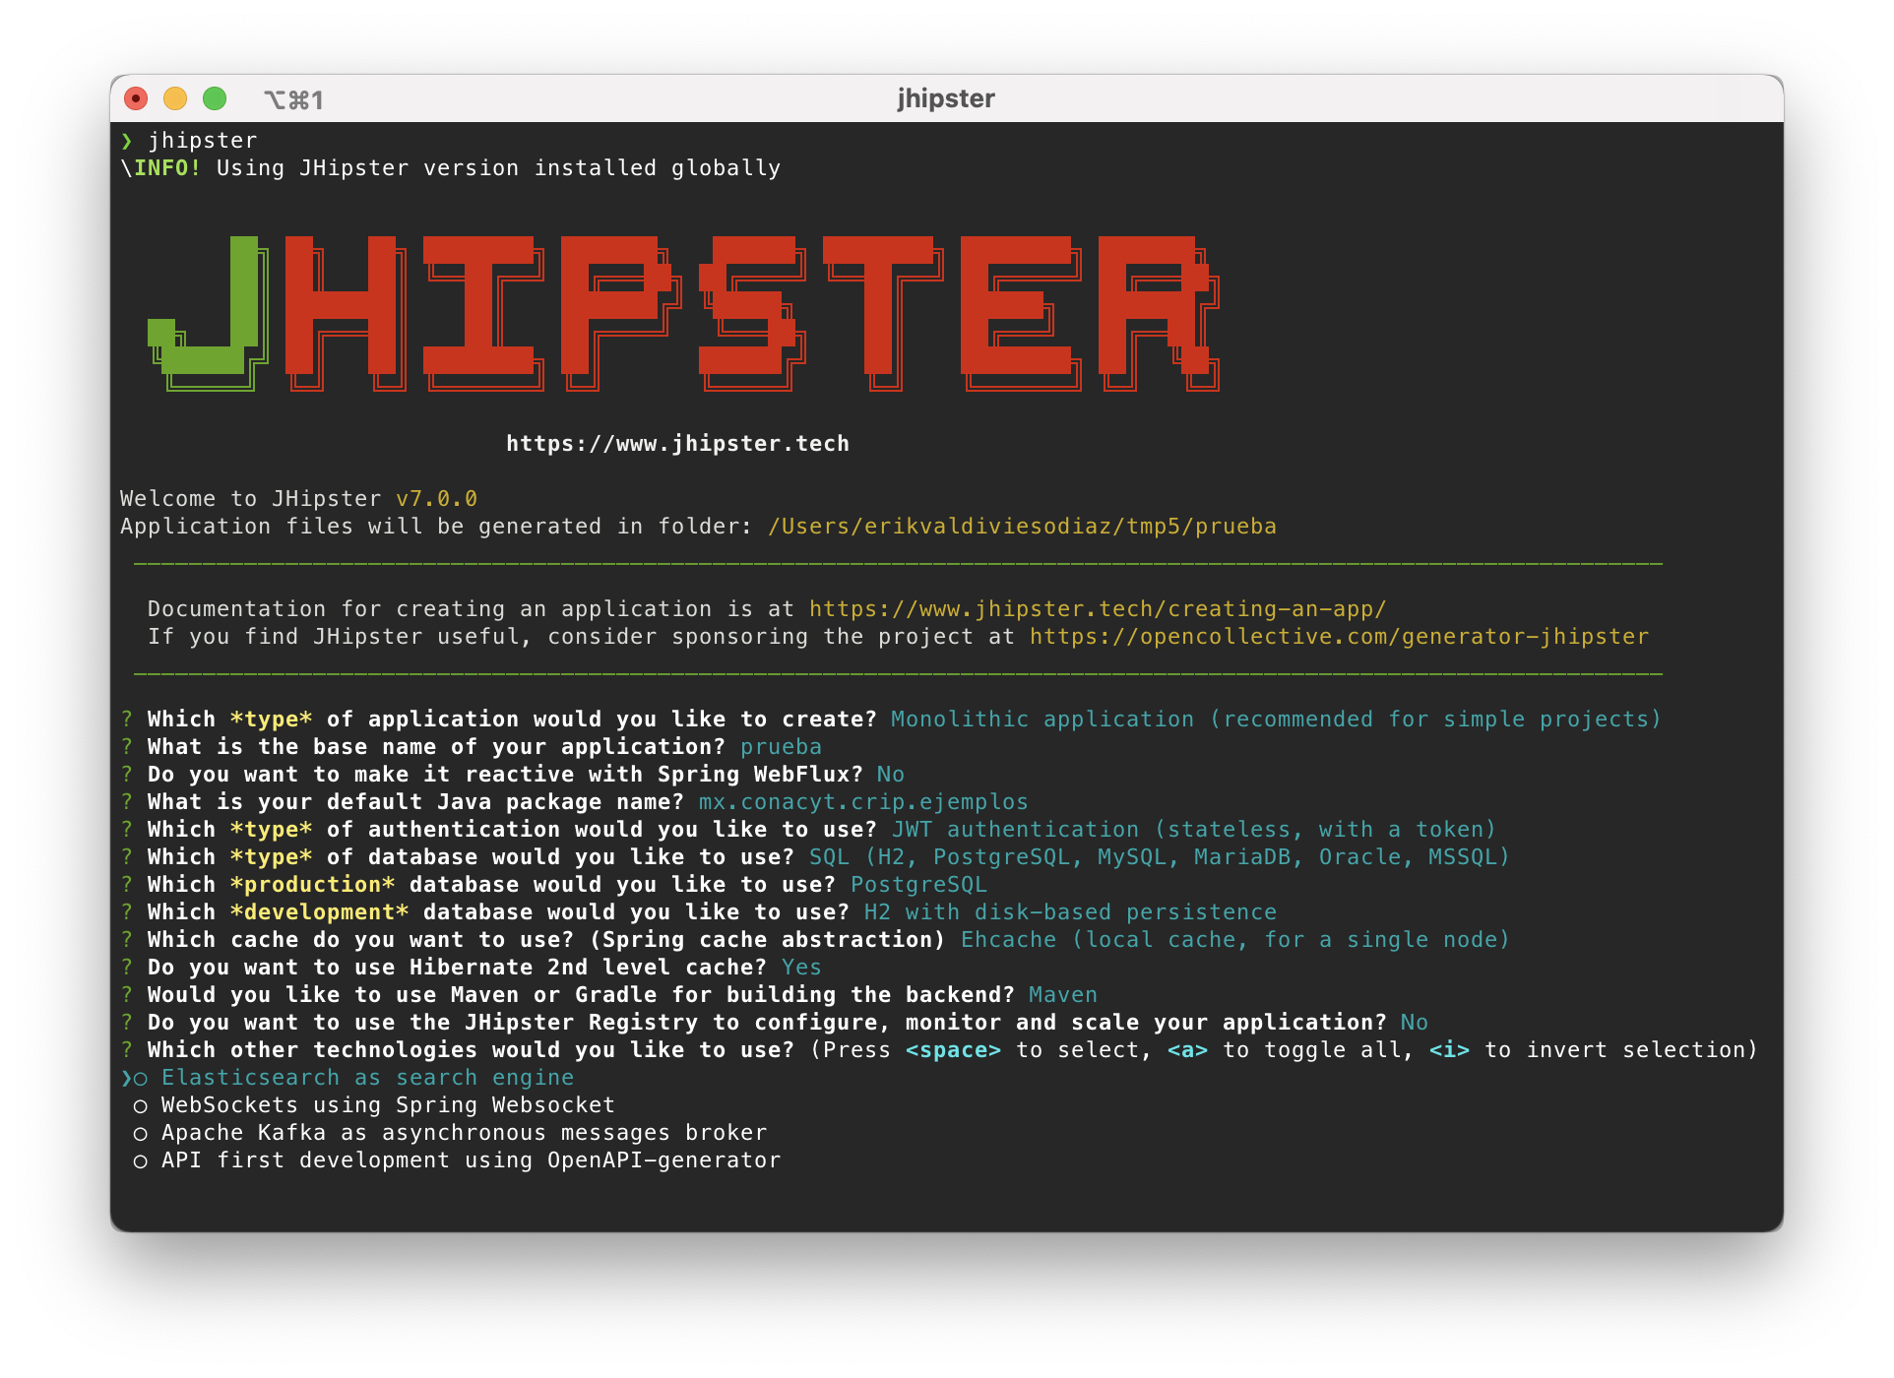Screen dimensions: 1894x1378
Task: Click the <a> toggle all key hint
Action: 1187,1050
